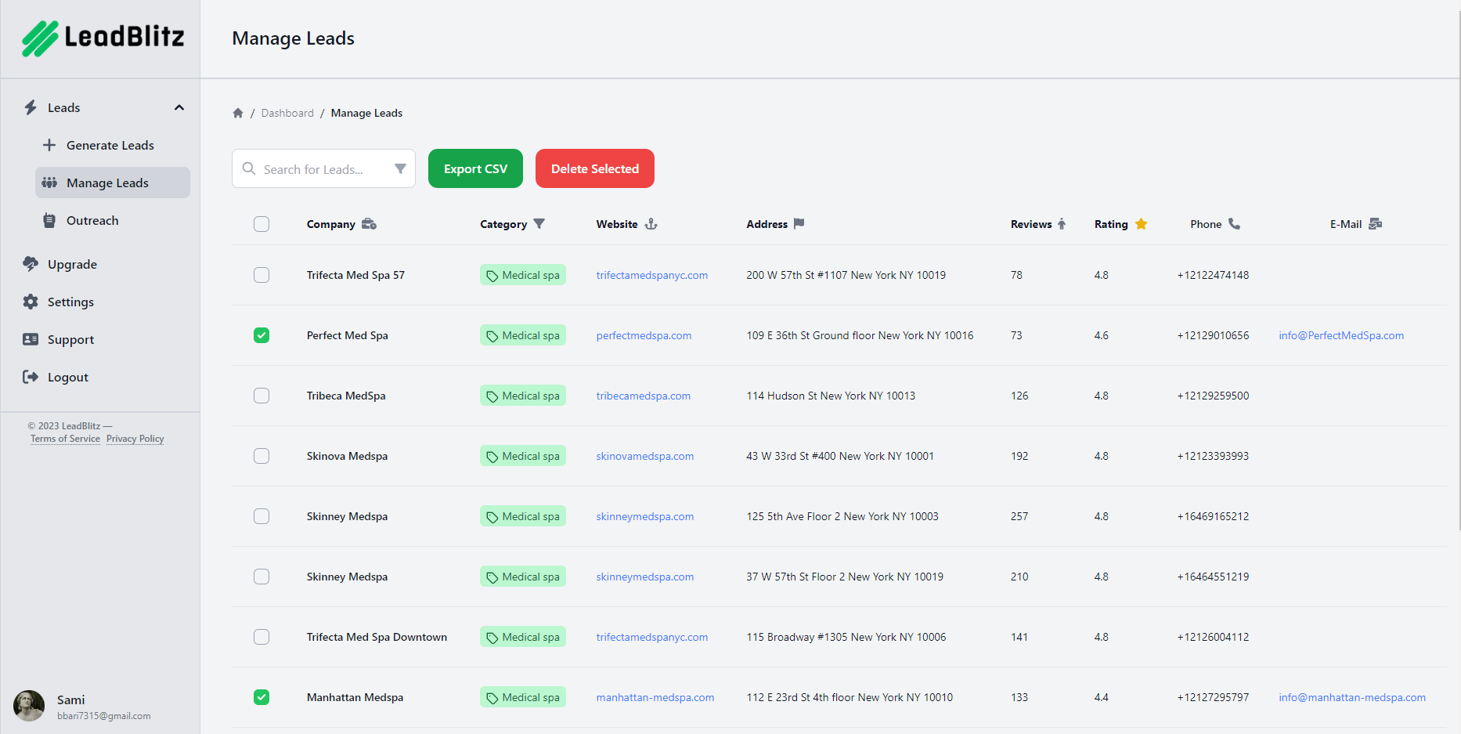Click the Support card icon
The height and width of the screenshot is (734, 1461).
pos(31,339)
